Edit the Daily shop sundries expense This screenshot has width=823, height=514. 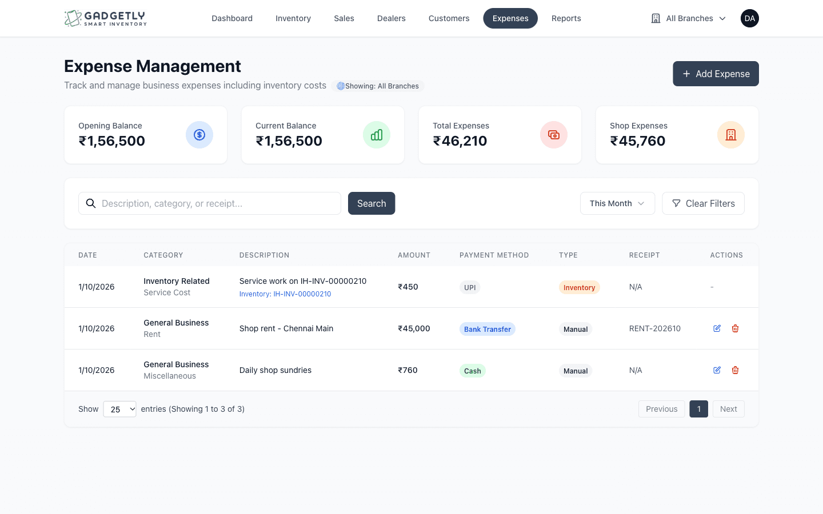tap(717, 370)
